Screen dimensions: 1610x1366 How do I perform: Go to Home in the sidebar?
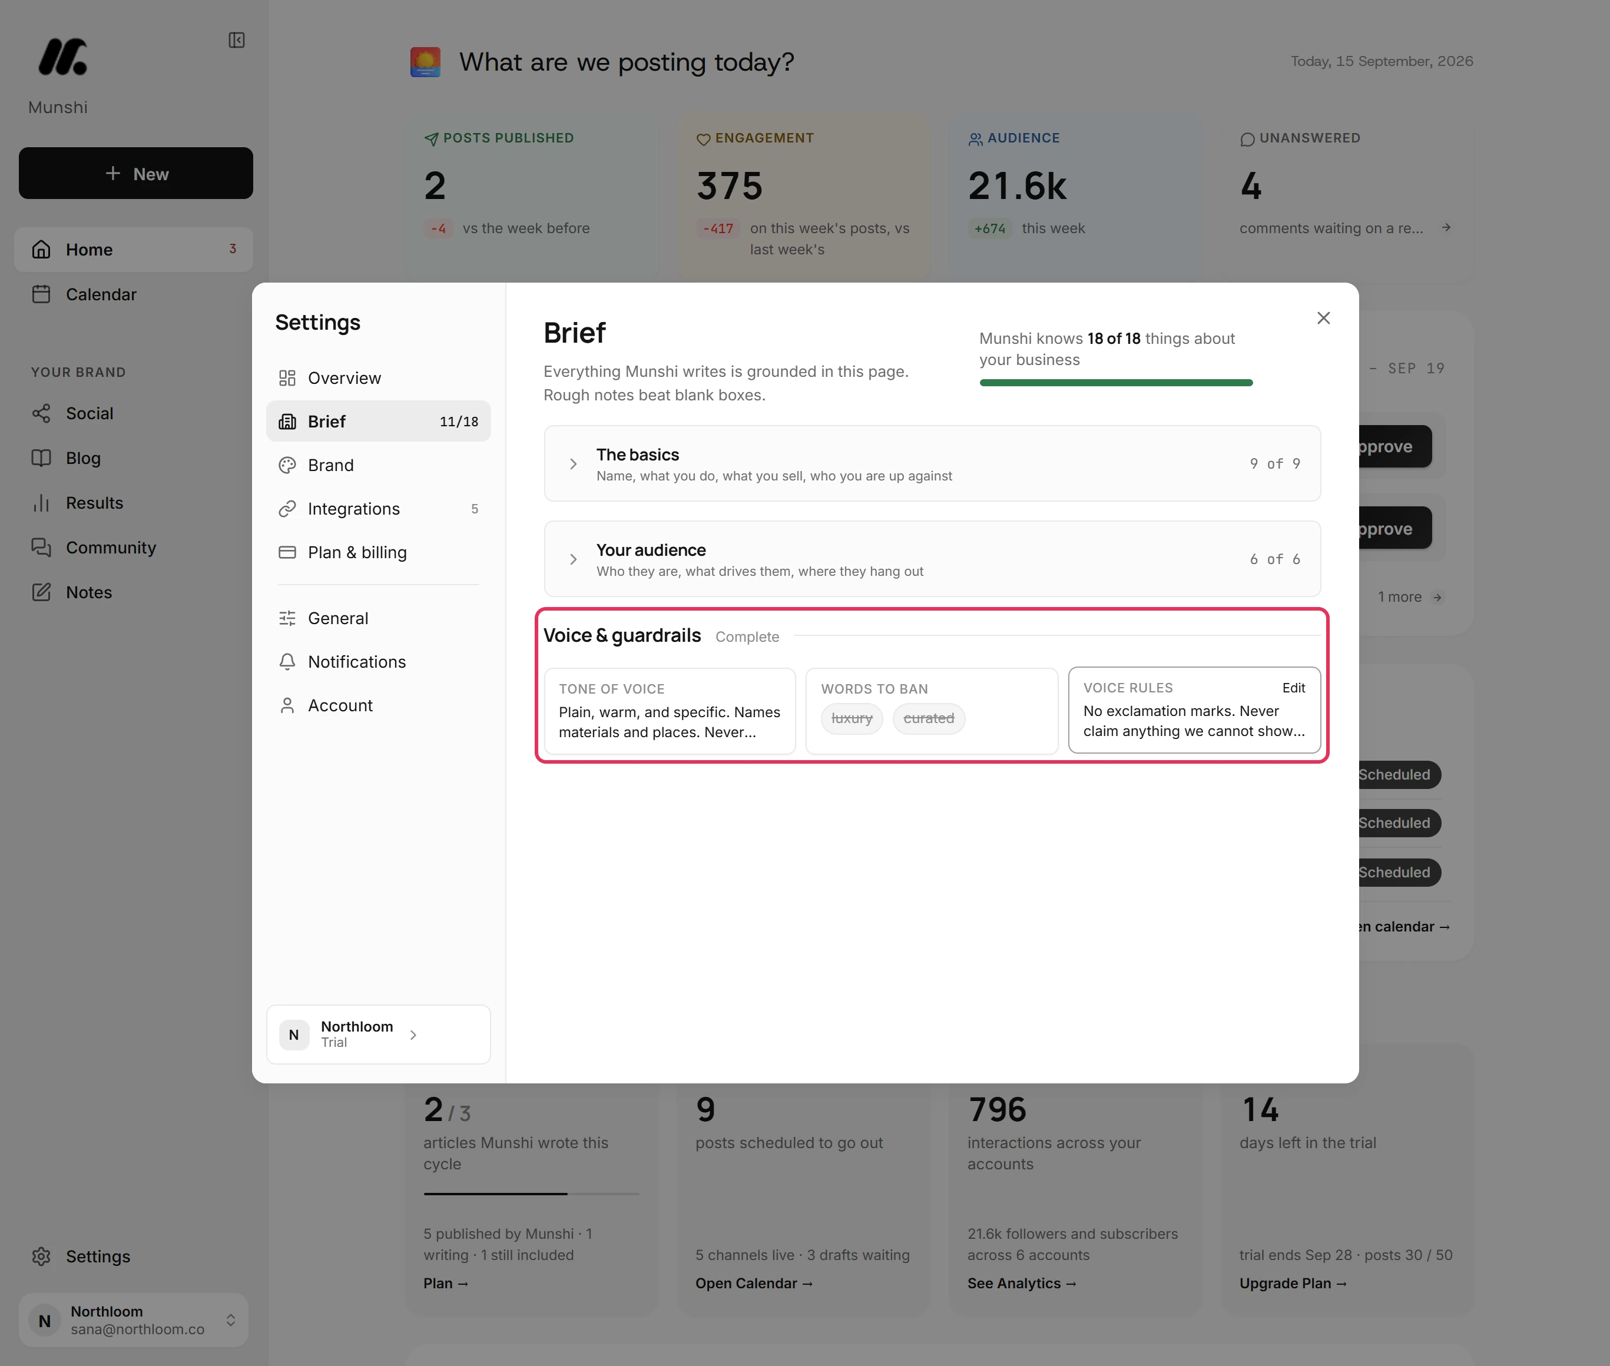pyautogui.click(x=134, y=249)
